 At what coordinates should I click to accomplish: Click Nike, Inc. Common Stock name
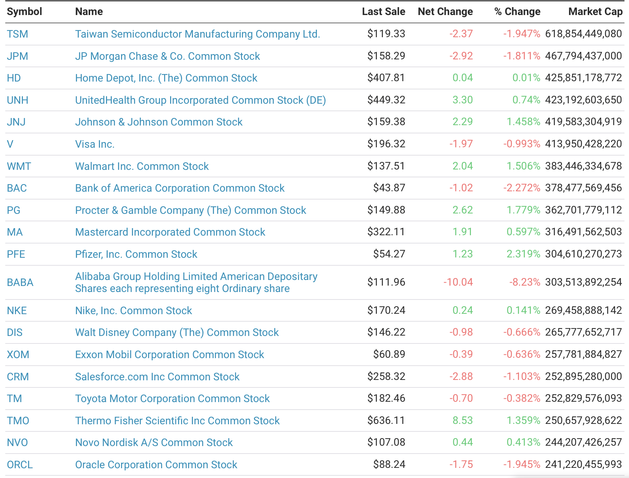click(x=133, y=311)
